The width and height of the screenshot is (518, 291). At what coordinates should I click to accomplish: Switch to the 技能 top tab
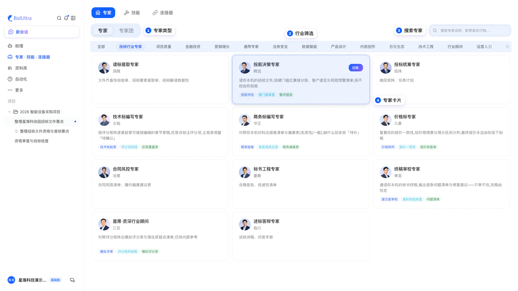point(132,13)
